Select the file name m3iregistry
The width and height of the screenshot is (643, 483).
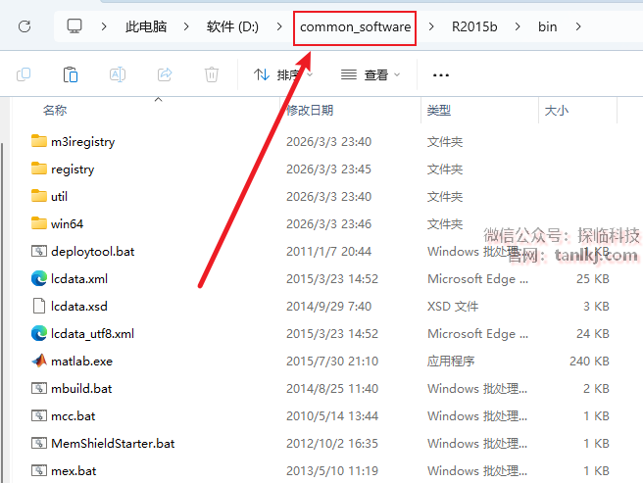(x=83, y=142)
